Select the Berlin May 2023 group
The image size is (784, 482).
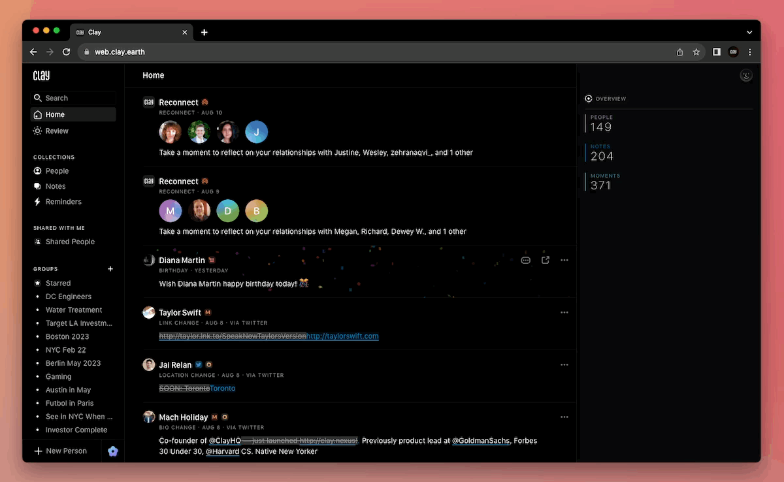(x=73, y=363)
